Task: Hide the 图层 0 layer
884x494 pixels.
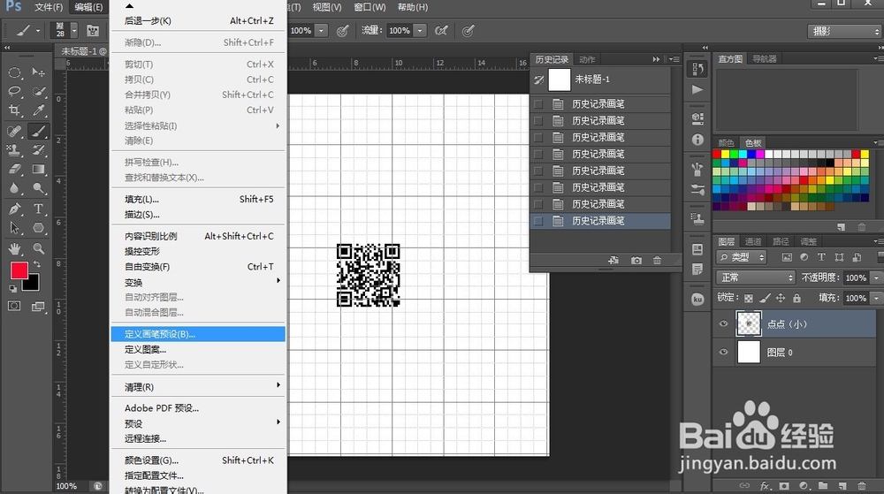Action: 723,352
